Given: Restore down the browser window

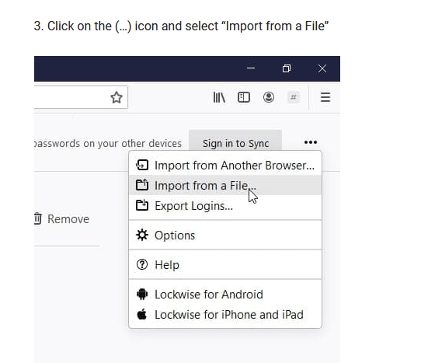Looking at the screenshot, I should pyautogui.click(x=287, y=68).
